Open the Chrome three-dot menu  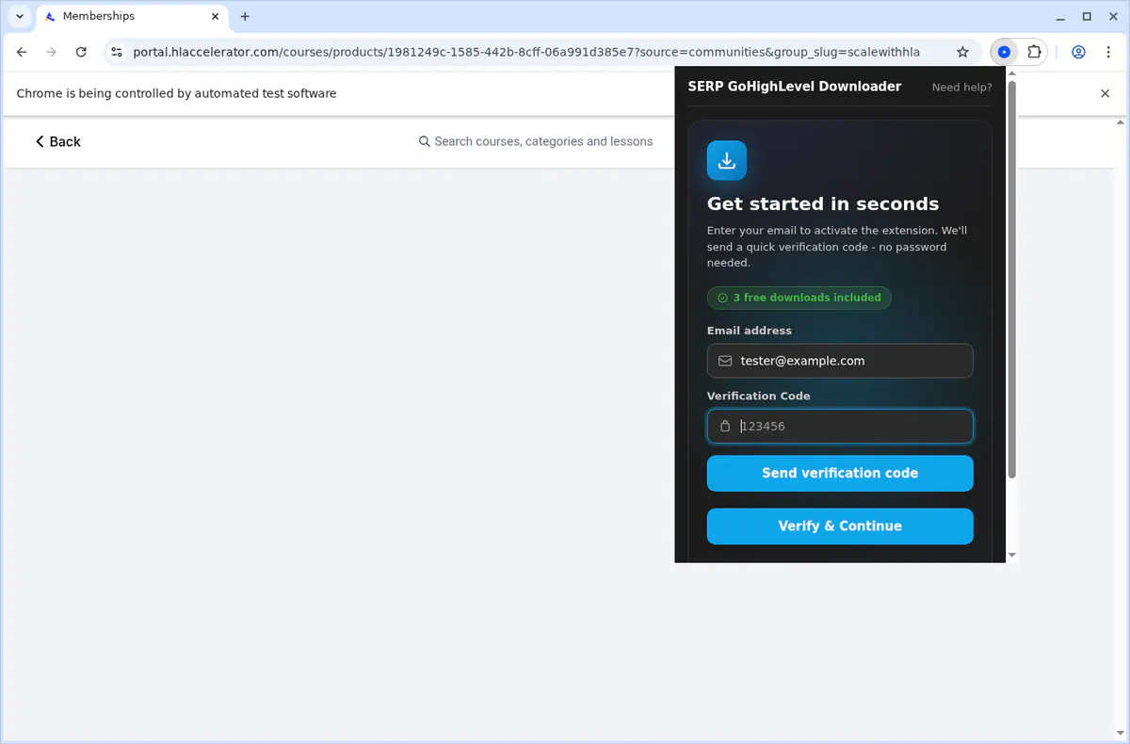click(1109, 52)
